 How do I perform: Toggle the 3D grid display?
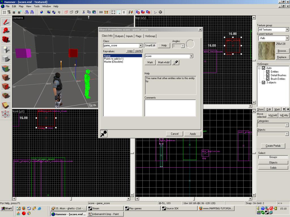(x=9, y=12)
